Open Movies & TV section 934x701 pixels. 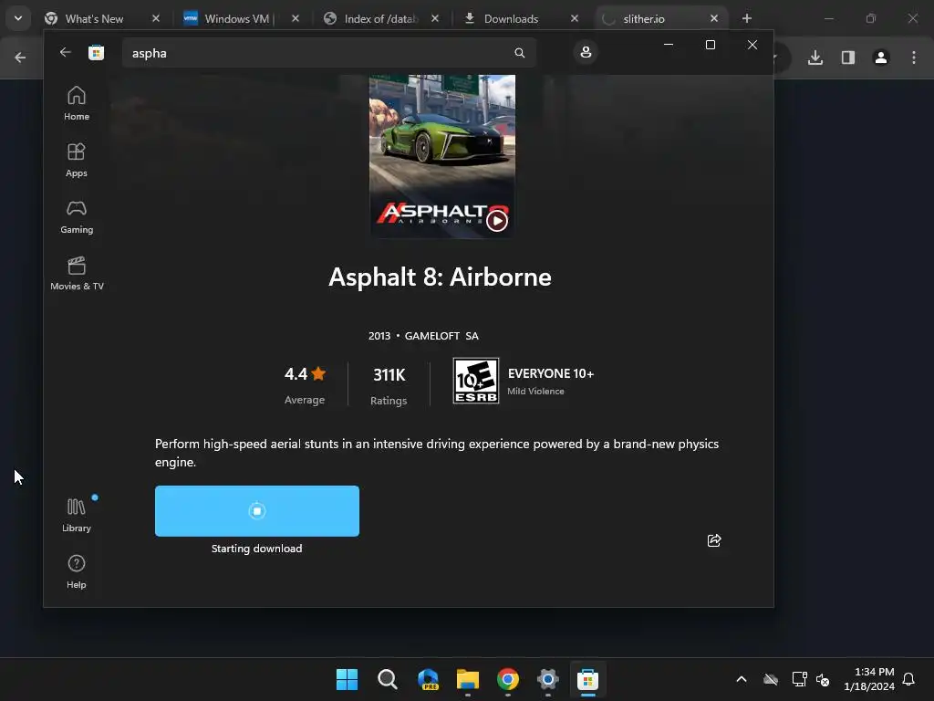pos(77,274)
